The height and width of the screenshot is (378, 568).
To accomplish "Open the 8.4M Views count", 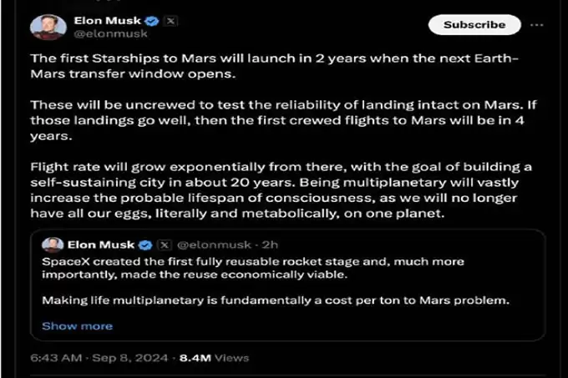I will (214, 358).
